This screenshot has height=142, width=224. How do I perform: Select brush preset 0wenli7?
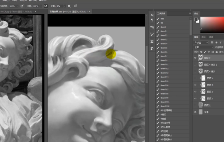click(x=173, y=56)
